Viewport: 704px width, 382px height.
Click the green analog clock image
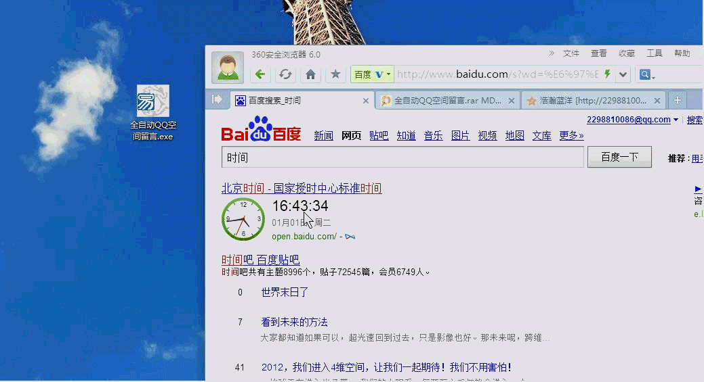[243, 219]
